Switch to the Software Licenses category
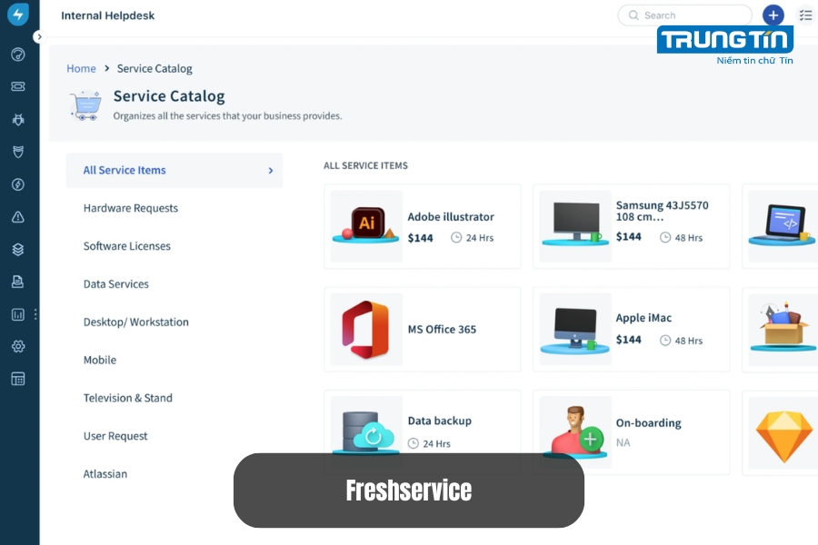This screenshot has height=545, width=818. coord(126,246)
